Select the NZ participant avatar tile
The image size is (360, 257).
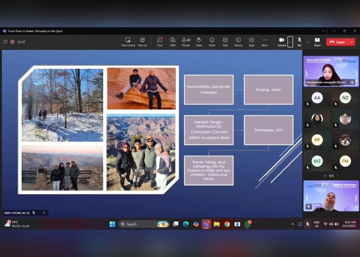345,98
